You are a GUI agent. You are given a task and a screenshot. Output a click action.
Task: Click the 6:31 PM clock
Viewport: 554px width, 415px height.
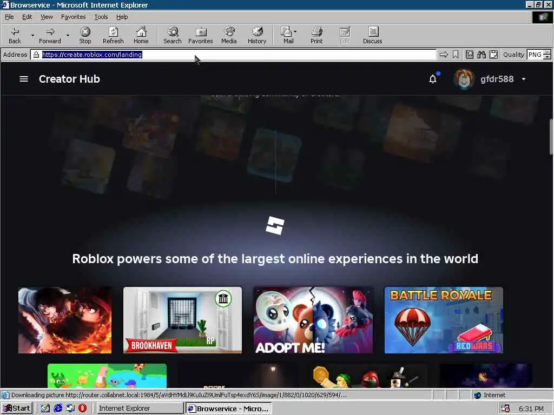pyautogui.click(x=531, y=409)
